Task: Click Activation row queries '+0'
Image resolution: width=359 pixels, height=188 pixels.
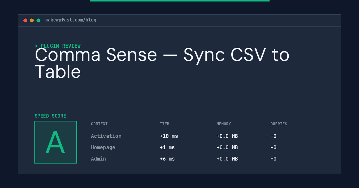Action: pos(273,136)
